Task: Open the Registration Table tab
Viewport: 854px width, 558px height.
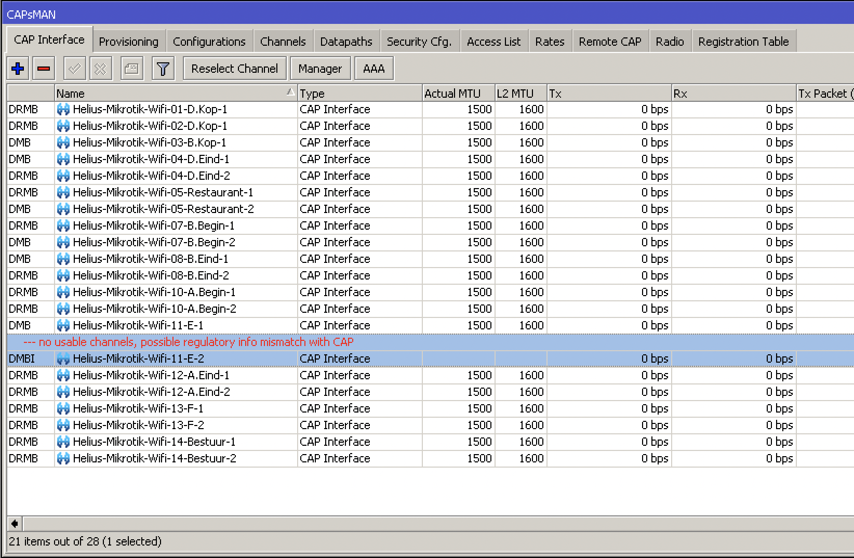Action: pos(743,42)
